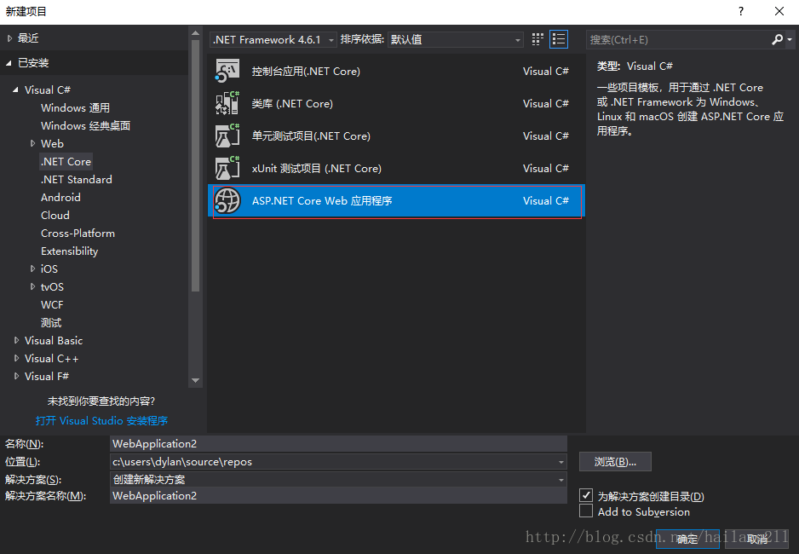The height and width of the screenshot is (554, 799).
Task: Select ASP.NET Core Web 应用程序 text
Action: point(322,201)
